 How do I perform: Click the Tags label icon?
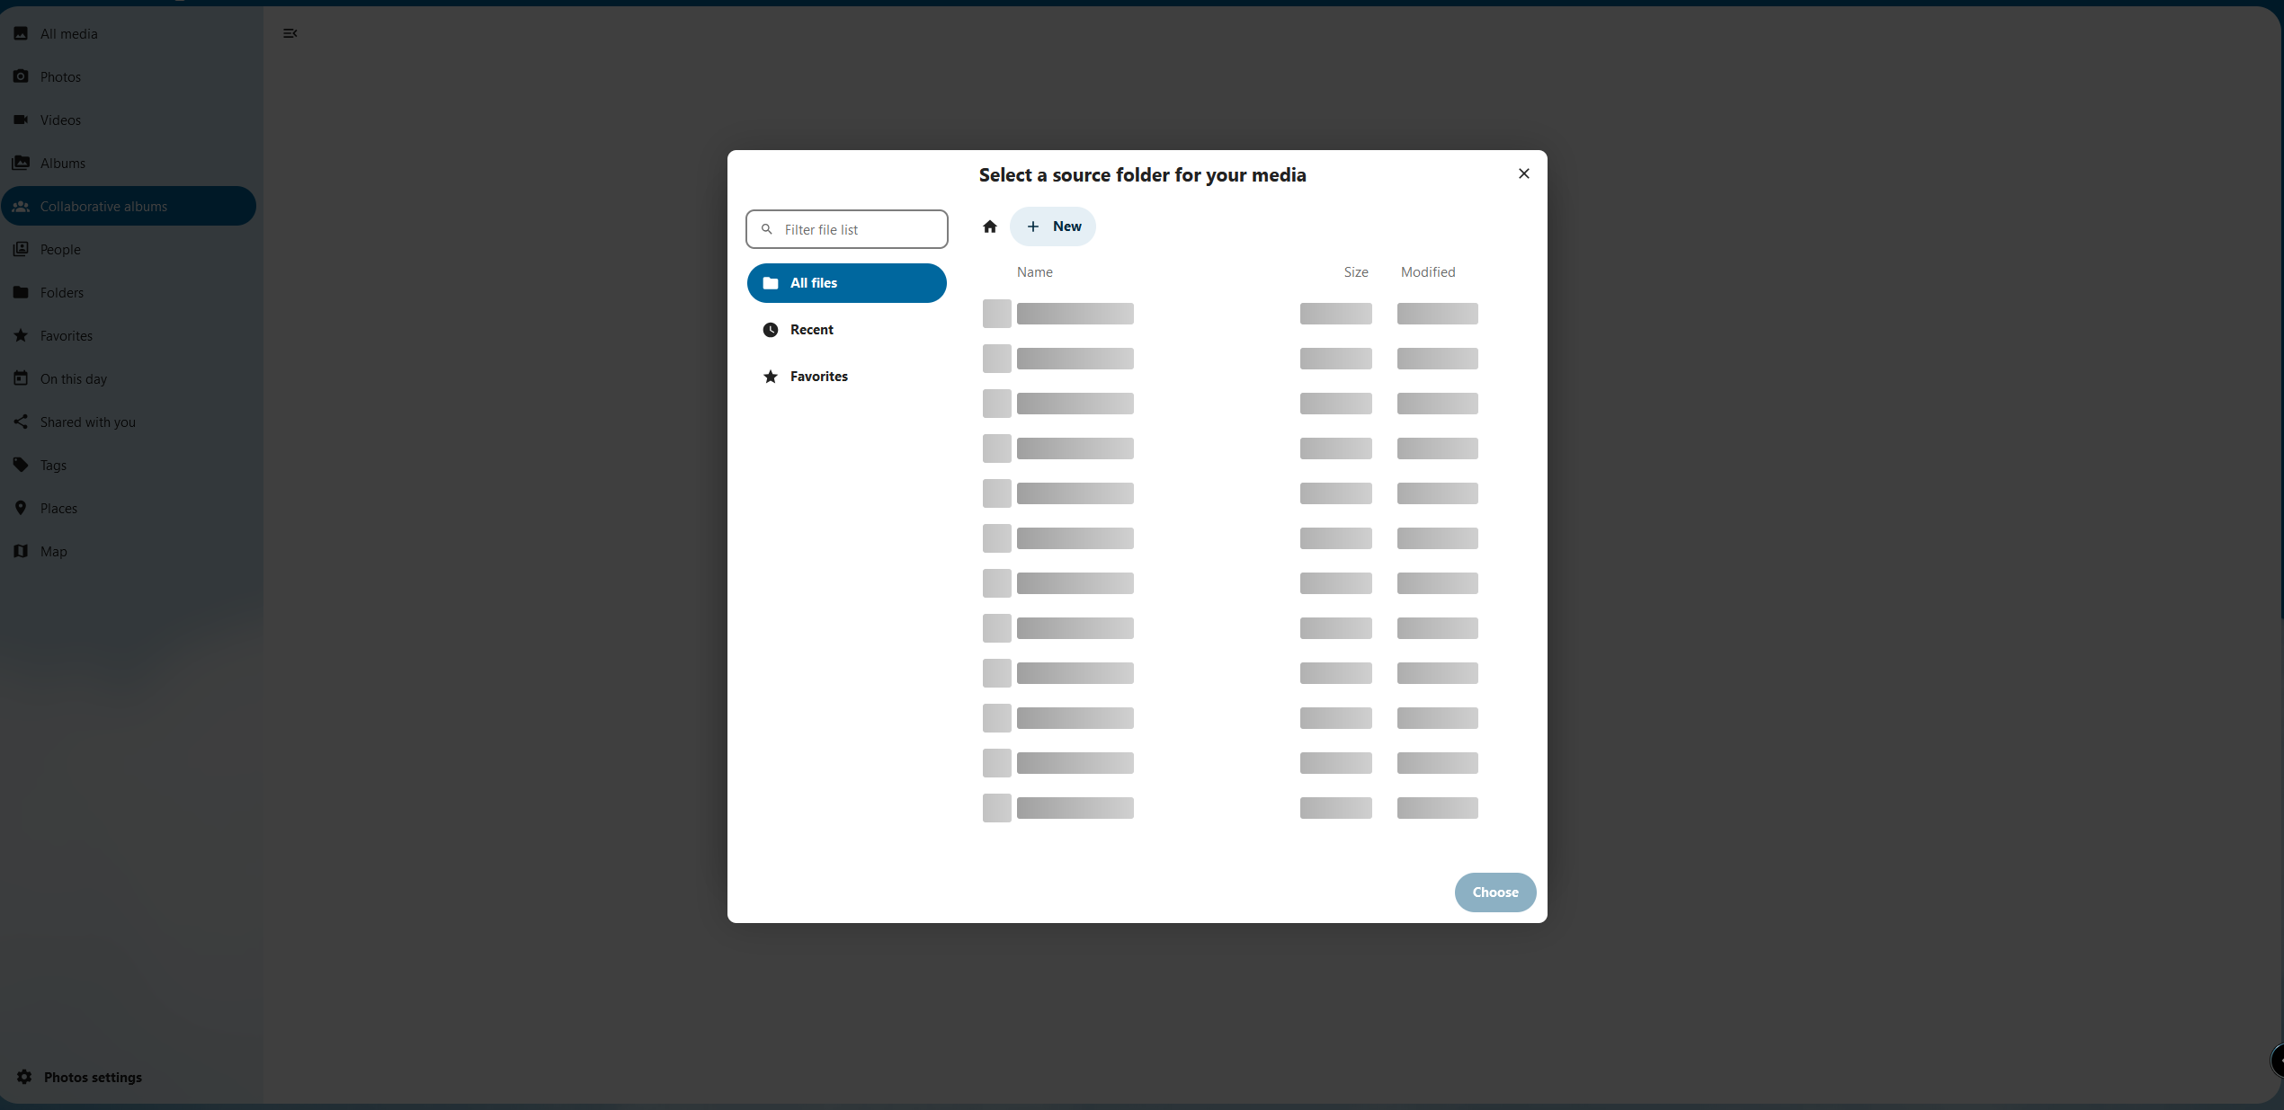coord(21,465)
